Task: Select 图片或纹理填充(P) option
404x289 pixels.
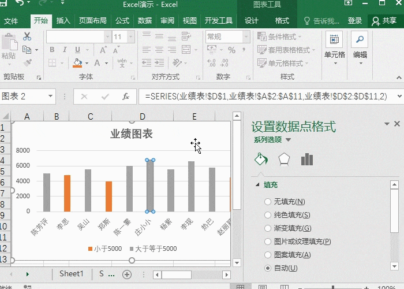Action: click(298, 242)
